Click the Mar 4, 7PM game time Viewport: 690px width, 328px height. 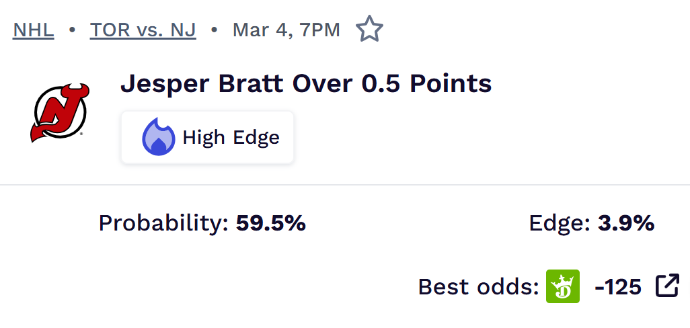pos(286,30)
